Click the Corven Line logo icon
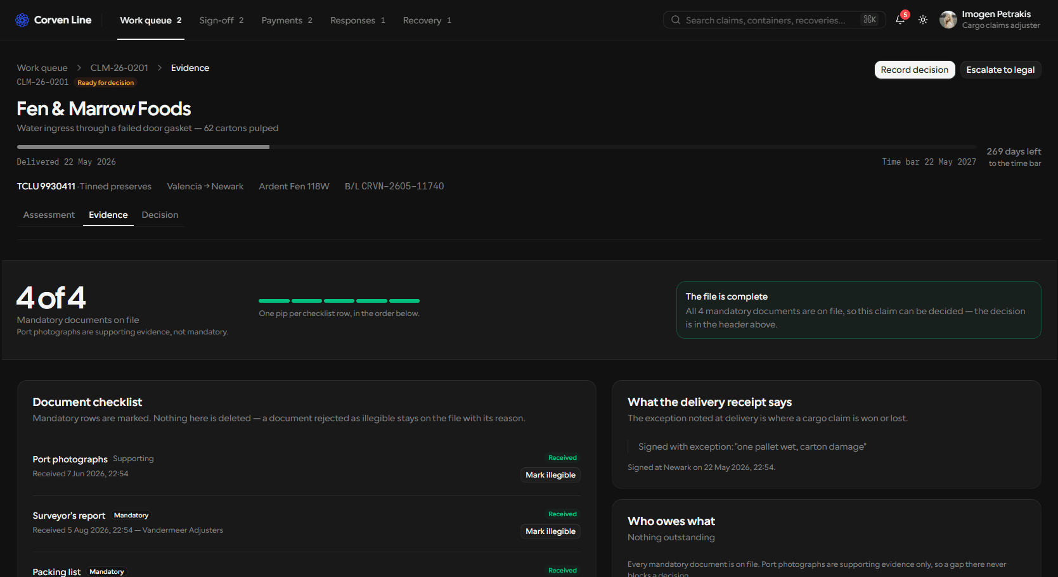The width and height of the screenshot is (1058, 577). click(22, 20)
